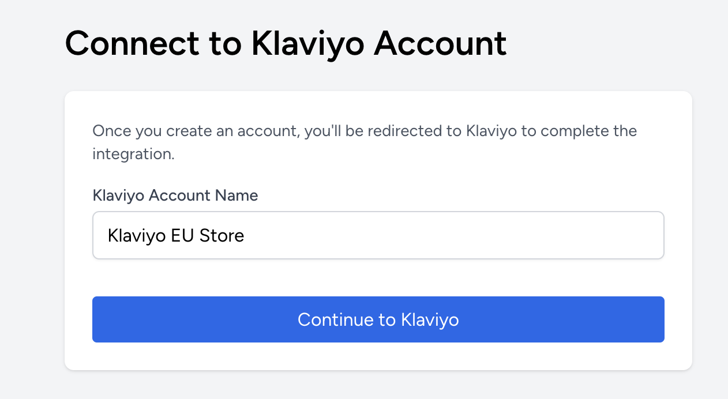Image resolution: width=728 pixels, height=399 pixels.
Task: Focus the Klaviyo Account Name input field
Action: [378, 235]
